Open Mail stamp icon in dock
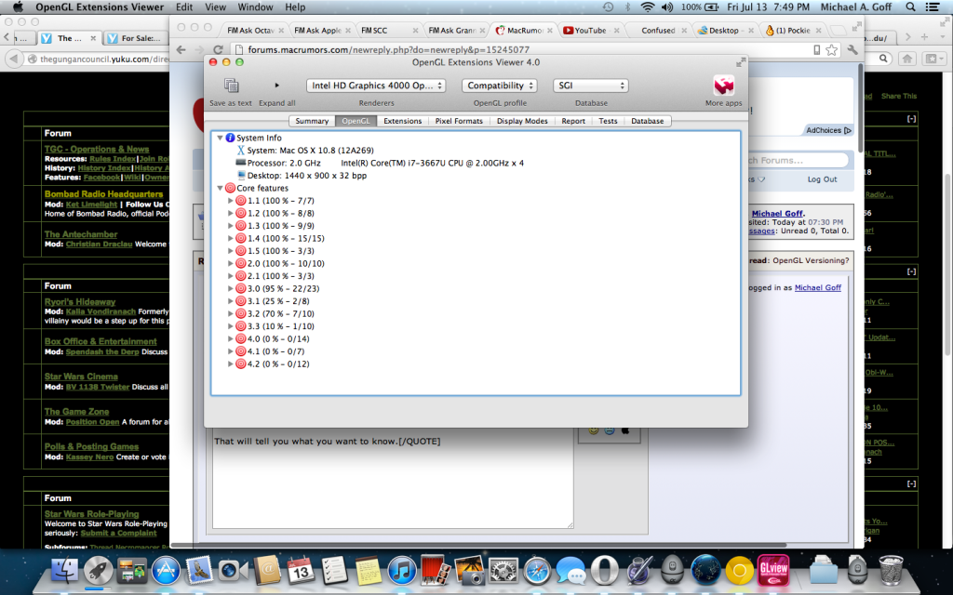 point(199,571)
